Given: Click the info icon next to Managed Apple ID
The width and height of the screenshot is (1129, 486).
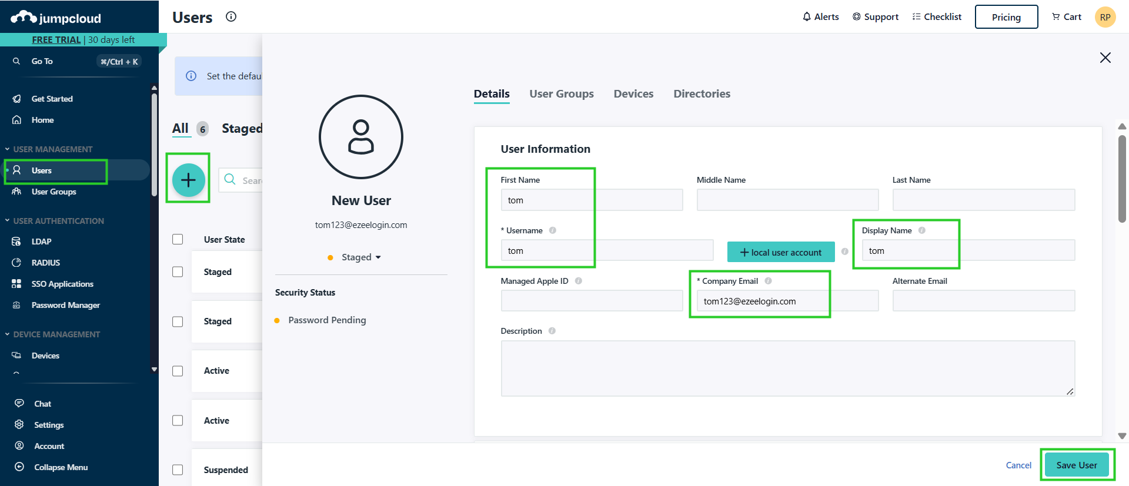Looking at the screenshot, I should 579,281.
